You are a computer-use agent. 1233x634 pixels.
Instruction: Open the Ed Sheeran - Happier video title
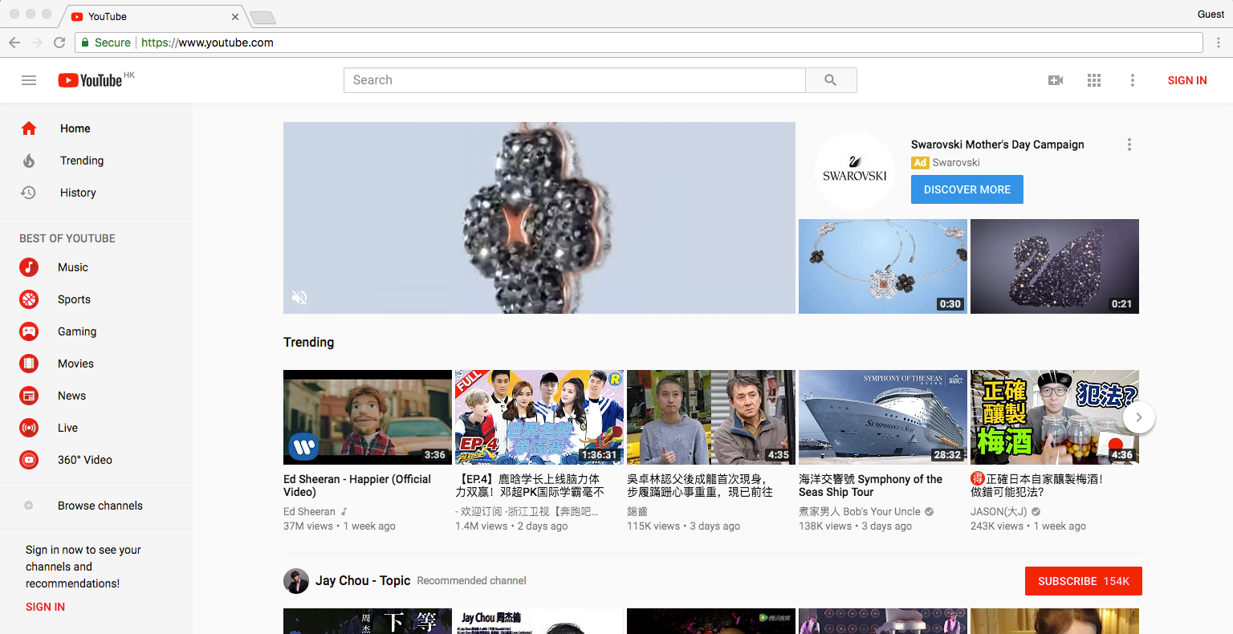point(357,486)
